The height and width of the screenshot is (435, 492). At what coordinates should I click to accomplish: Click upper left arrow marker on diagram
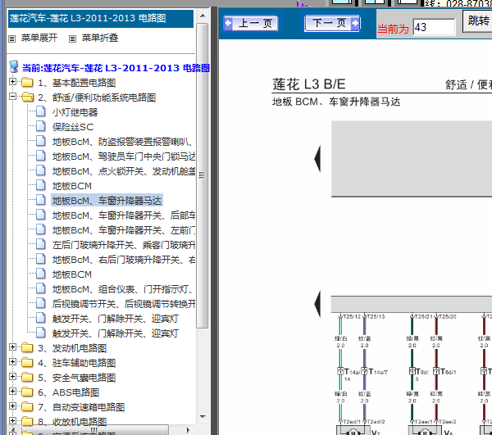point(317,159)
